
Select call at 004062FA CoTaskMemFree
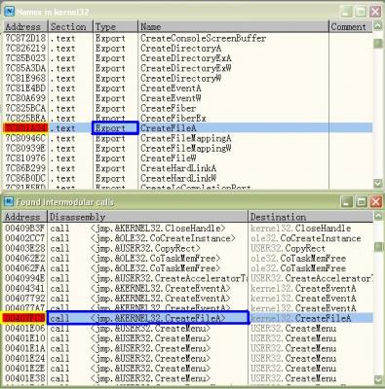pos(188,268)
